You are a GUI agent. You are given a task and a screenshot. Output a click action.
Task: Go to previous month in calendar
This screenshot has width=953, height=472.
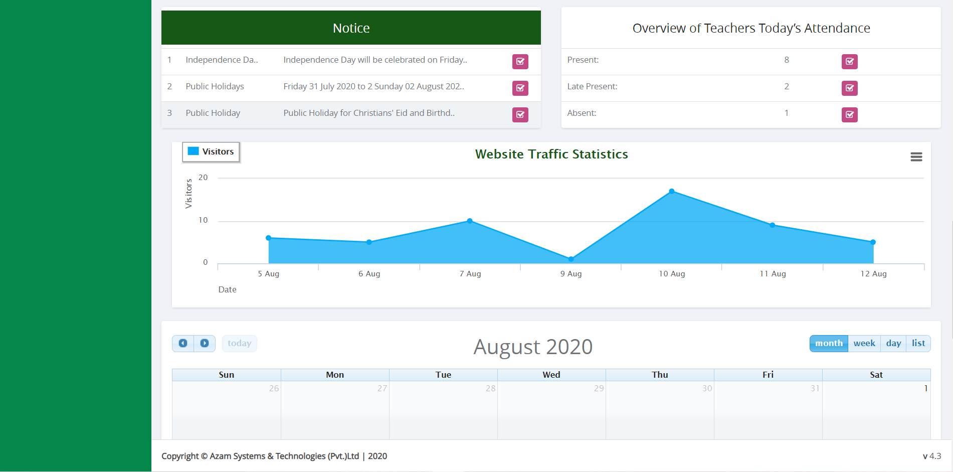coord(183,344)
